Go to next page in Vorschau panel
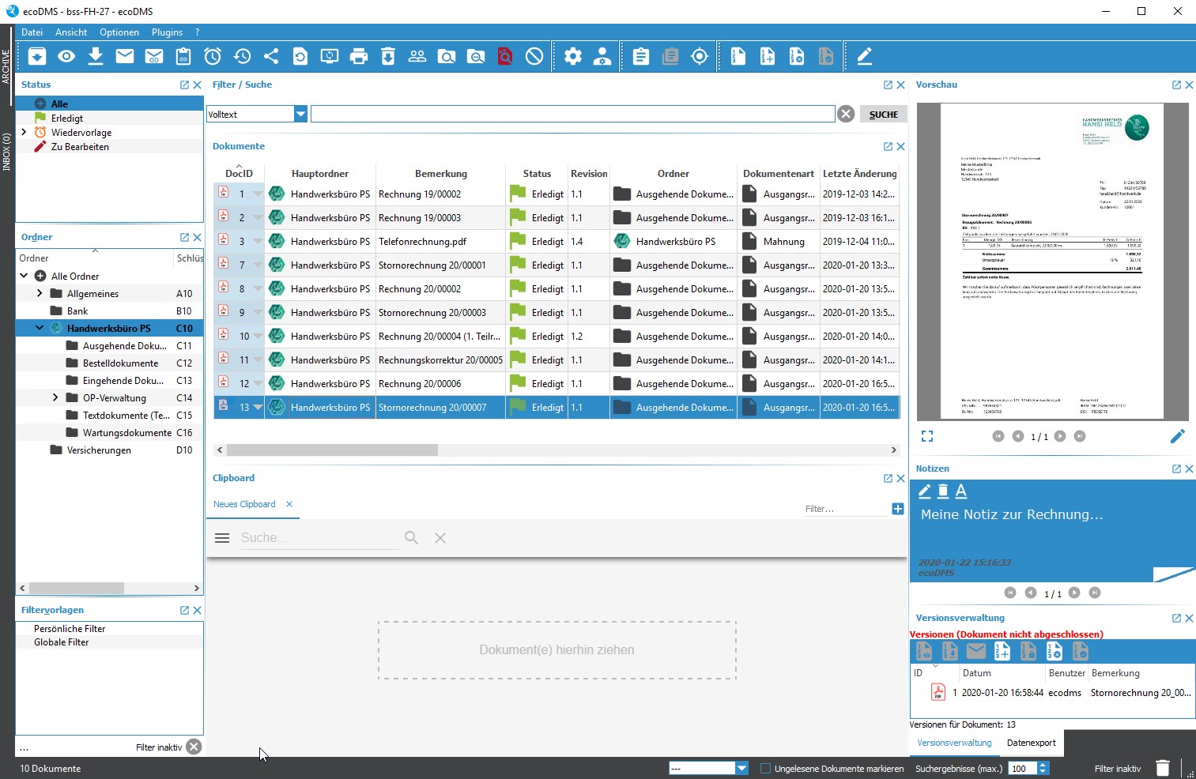The height and width of the screenshot is (779, 1196). point(1060,436)
